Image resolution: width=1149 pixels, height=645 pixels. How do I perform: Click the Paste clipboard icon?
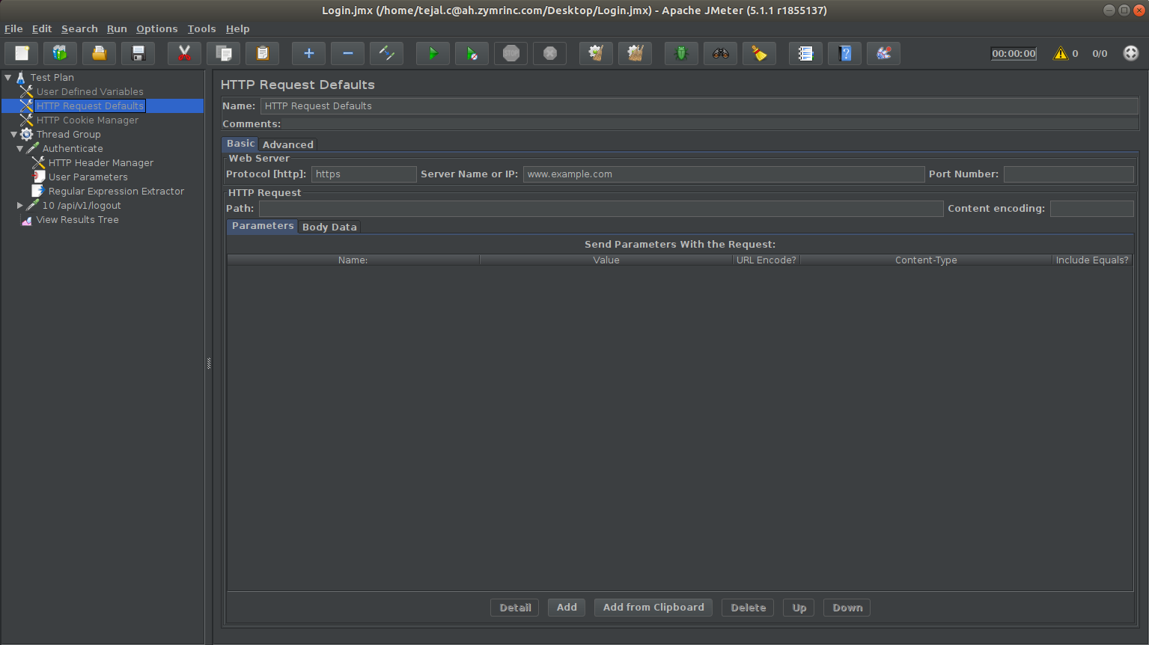click(x=263, y=53)
